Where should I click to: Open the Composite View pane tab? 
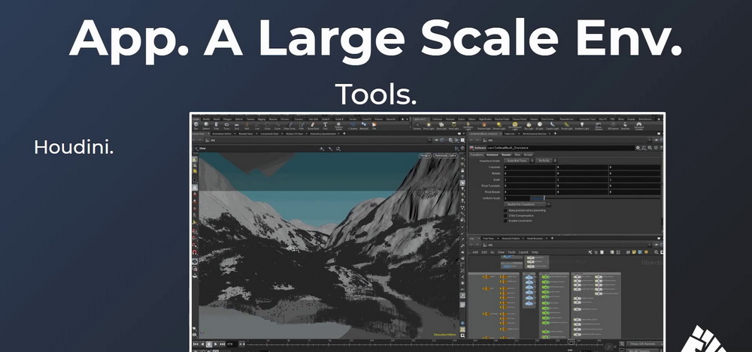269,134
